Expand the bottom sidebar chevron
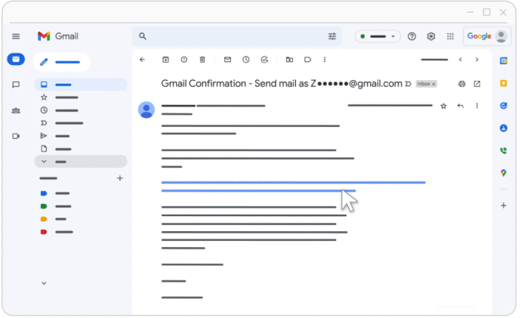Viewport: 521px width, 318px height. coord(44,283)
